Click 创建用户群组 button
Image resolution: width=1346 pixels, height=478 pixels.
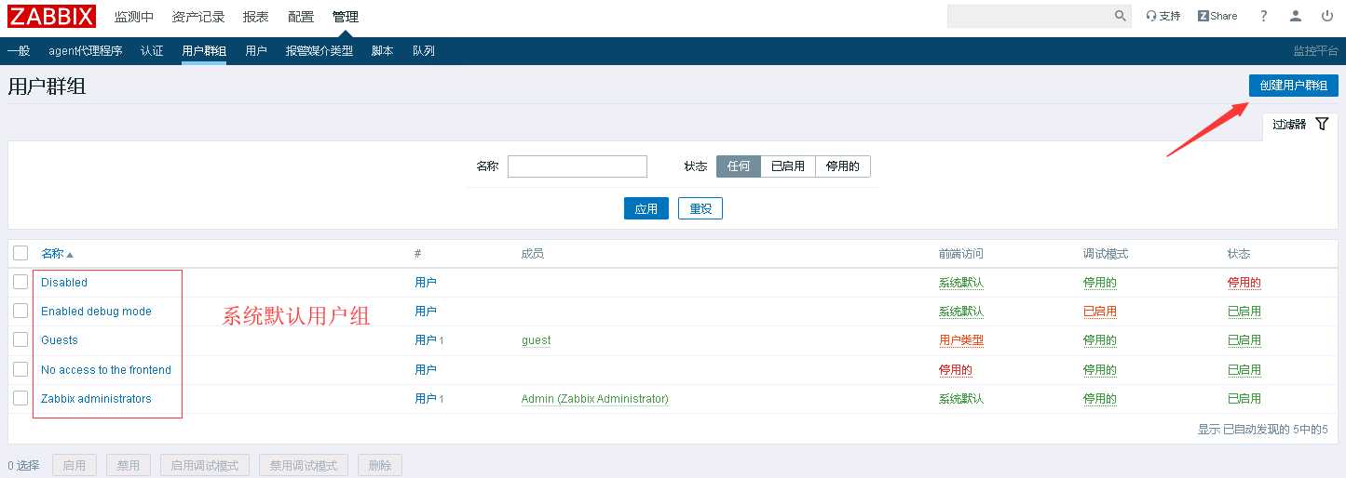tap(1294, 85)
